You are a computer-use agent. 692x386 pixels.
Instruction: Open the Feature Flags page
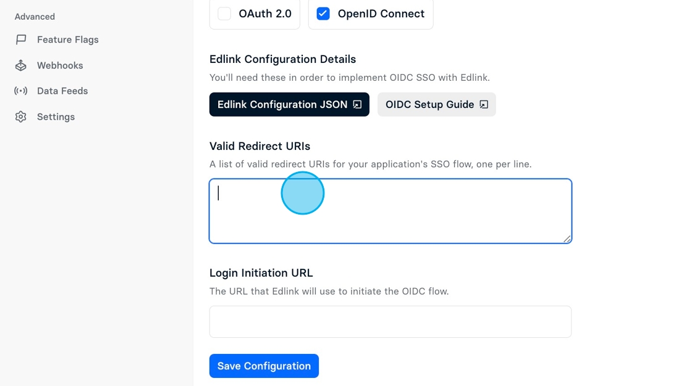pos(67,39)
